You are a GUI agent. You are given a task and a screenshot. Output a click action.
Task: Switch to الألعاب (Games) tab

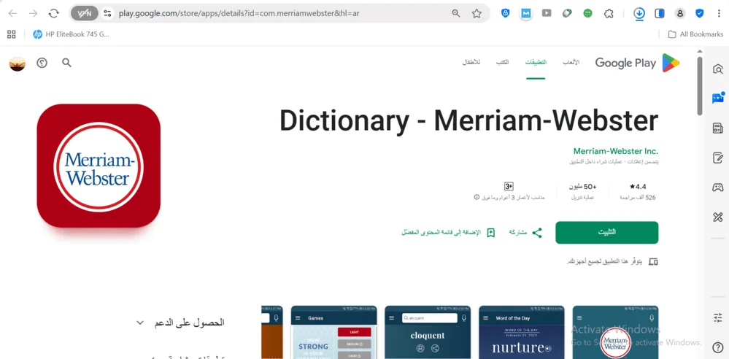click(571, 62)
